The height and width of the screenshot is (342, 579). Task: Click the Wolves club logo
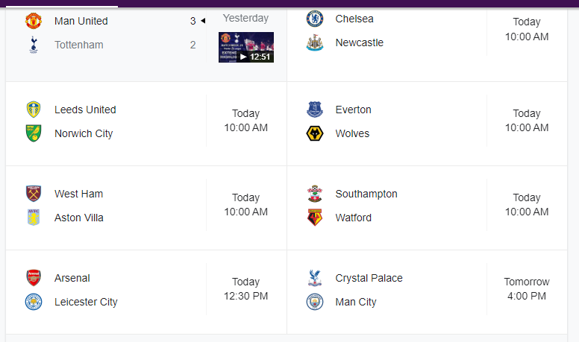[x=315, y=133]
